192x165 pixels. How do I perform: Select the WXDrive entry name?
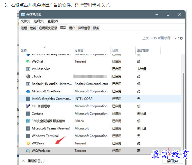click(x=38, y=143)
